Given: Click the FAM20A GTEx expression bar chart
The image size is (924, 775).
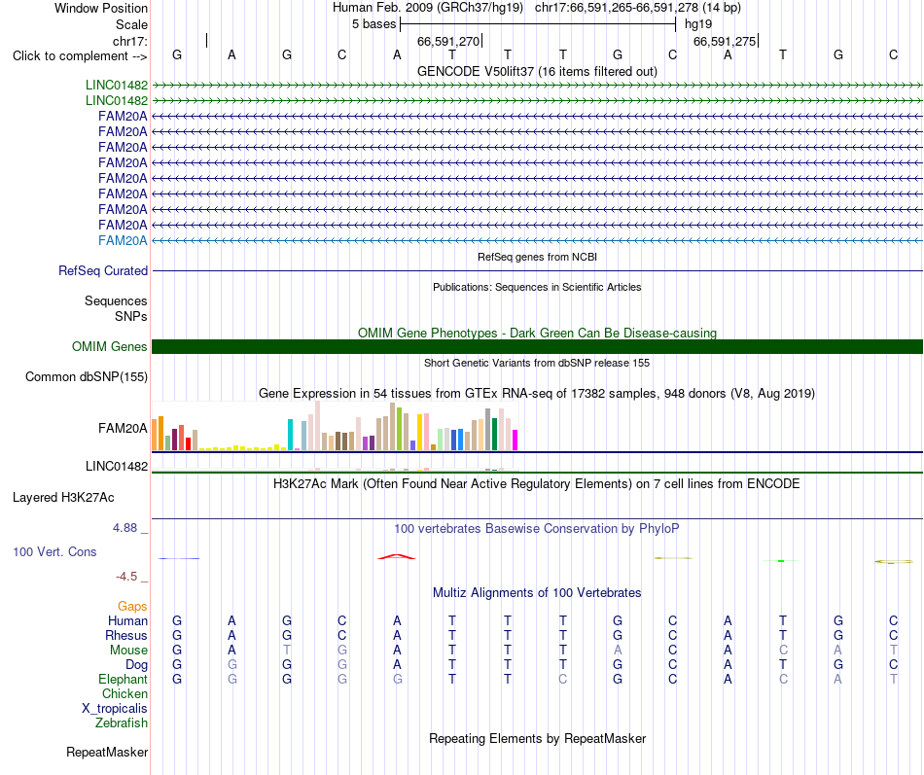Looking at the screenshot, I should (x=335, y=427).
